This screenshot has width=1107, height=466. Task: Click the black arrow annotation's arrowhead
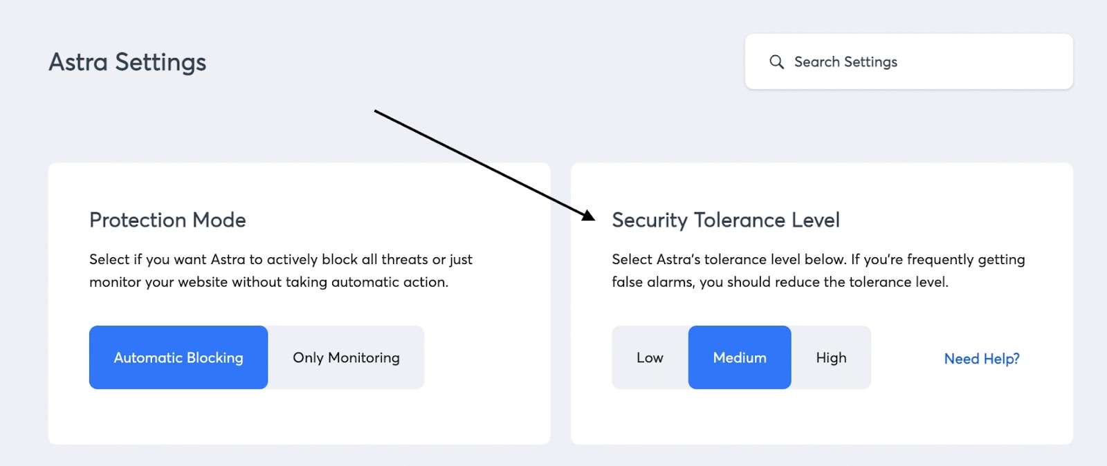(x=589, y=216)
